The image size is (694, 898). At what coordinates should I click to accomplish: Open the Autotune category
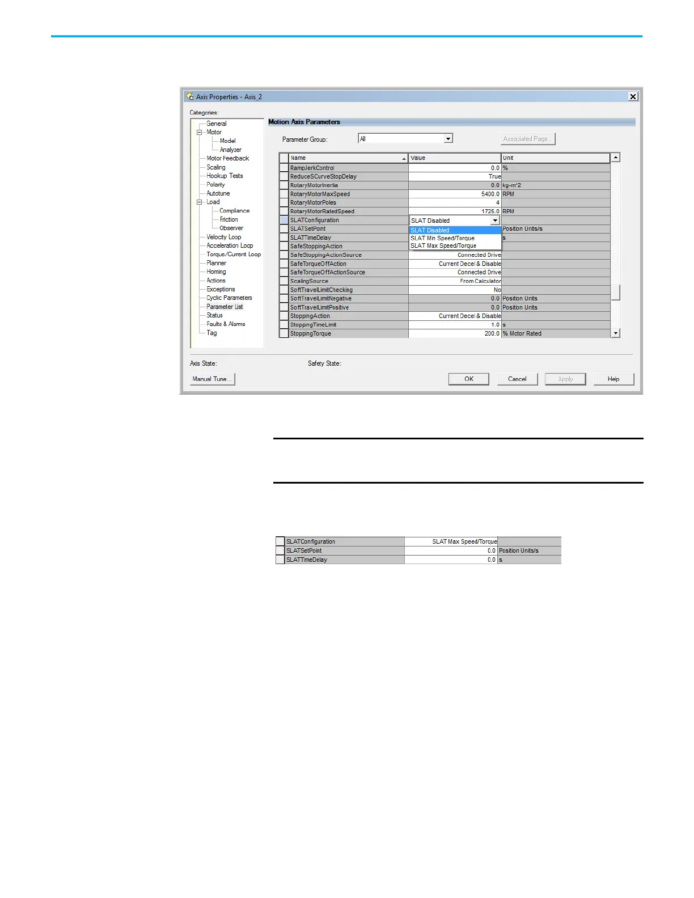click(x=218, y=193)
